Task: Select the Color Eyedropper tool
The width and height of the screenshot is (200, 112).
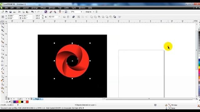Action: [x=2, y=80]
